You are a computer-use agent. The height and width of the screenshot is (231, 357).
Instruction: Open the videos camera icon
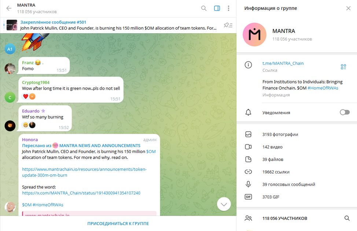[x=248, y=147]
